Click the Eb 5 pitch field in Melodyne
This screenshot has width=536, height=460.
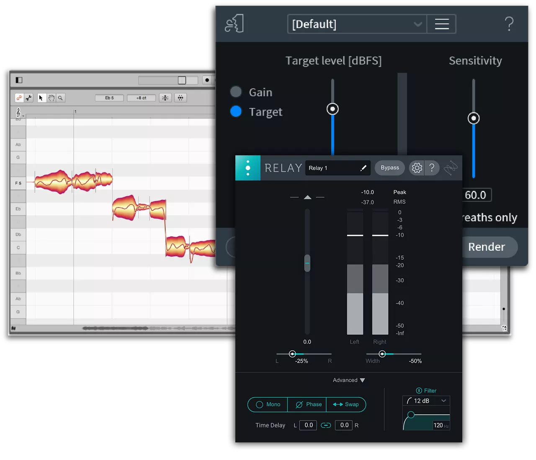click(110, 98)
